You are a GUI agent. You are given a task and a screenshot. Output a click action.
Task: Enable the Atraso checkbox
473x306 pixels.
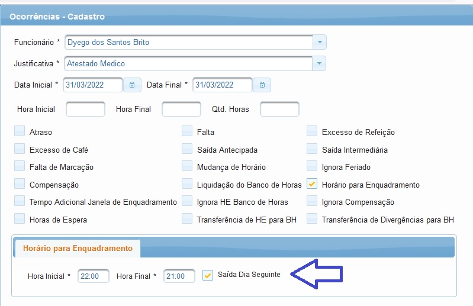click(x=20, y=131)
